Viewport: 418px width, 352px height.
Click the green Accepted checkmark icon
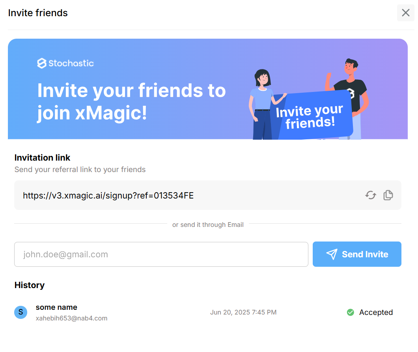(x=350, y=312)
